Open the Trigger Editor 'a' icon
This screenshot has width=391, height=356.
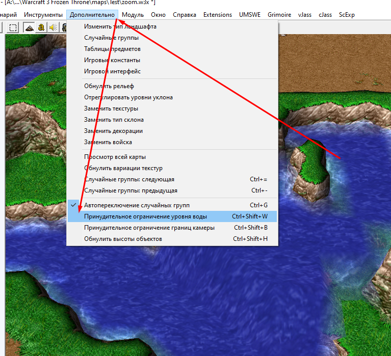point(41,28)
